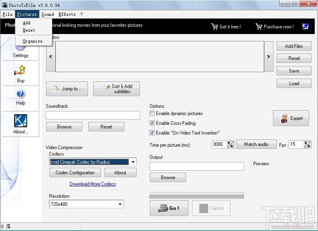318x231 pixels.
Task: Reset the soundtrack selection
Action: point(106,127)
